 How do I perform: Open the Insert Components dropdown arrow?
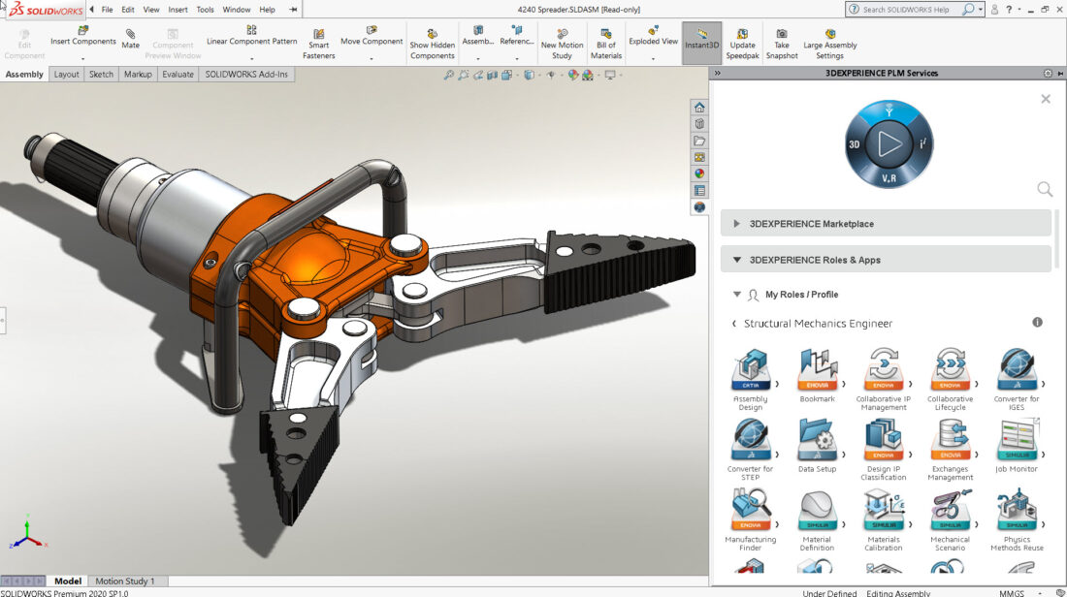83,59
